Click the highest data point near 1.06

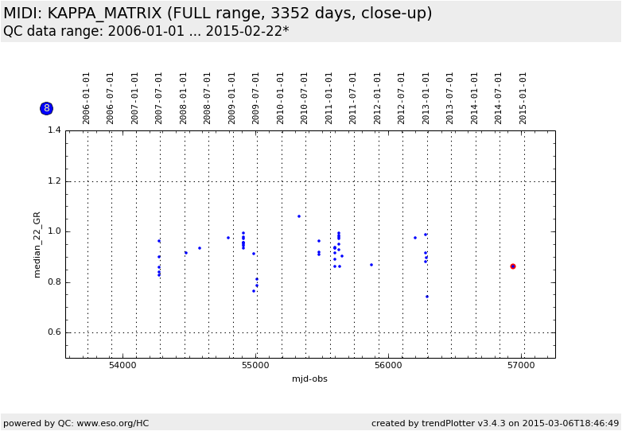click(299, 216)
